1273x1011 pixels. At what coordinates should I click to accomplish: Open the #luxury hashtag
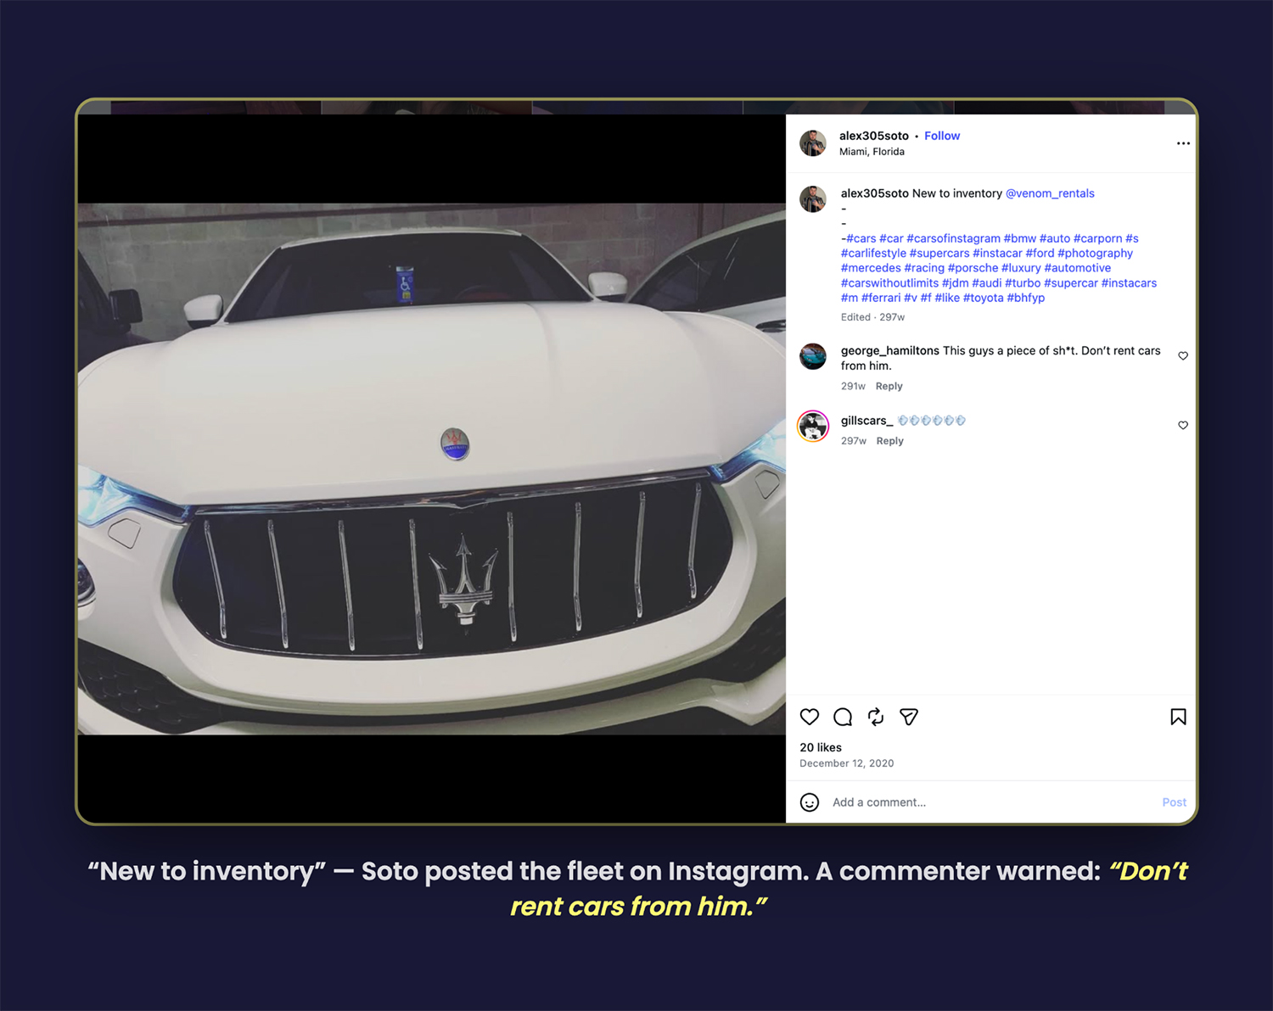point(1021,268)
